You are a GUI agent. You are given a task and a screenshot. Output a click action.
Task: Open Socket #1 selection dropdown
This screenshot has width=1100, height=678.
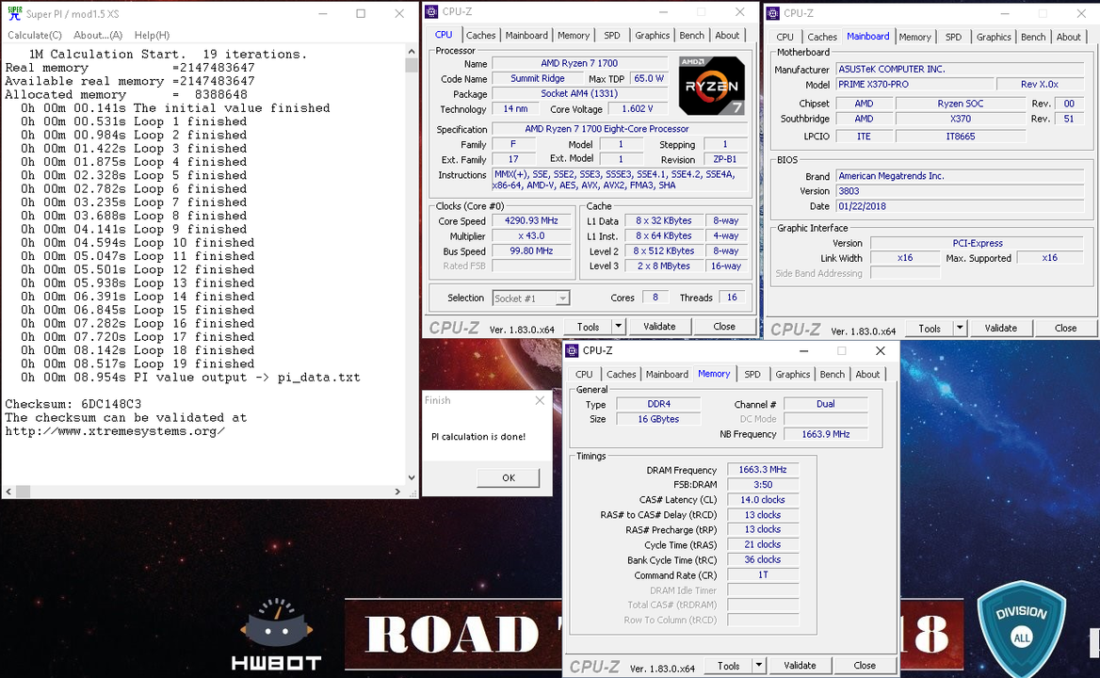coord(531,299)
